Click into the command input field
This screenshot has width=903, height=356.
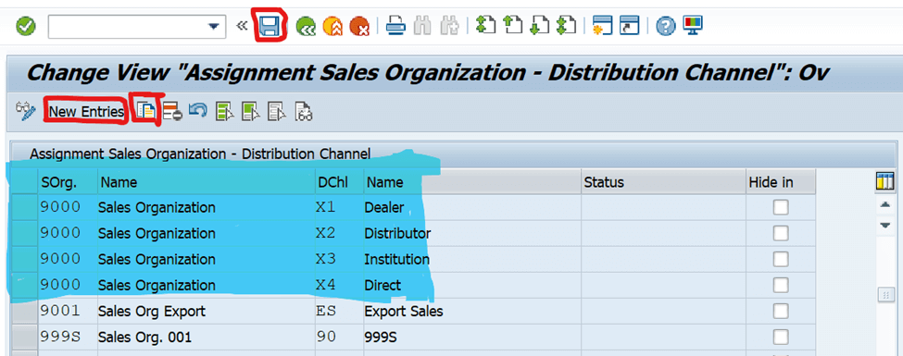[x=127, y=27]
